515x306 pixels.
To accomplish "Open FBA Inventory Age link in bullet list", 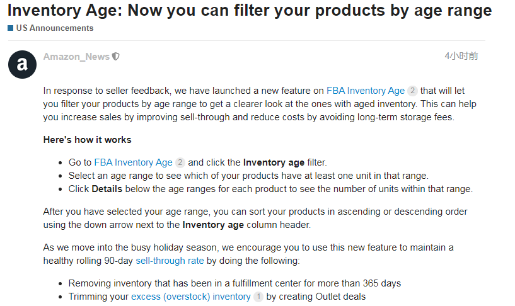I will pos(133,162).
